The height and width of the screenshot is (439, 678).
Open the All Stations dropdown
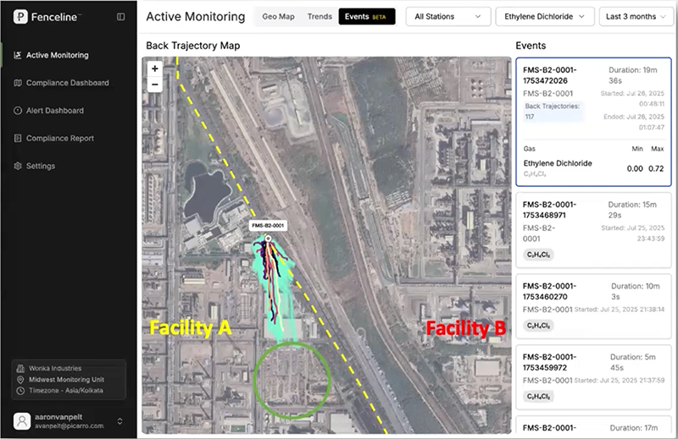(x=448, y=17)
